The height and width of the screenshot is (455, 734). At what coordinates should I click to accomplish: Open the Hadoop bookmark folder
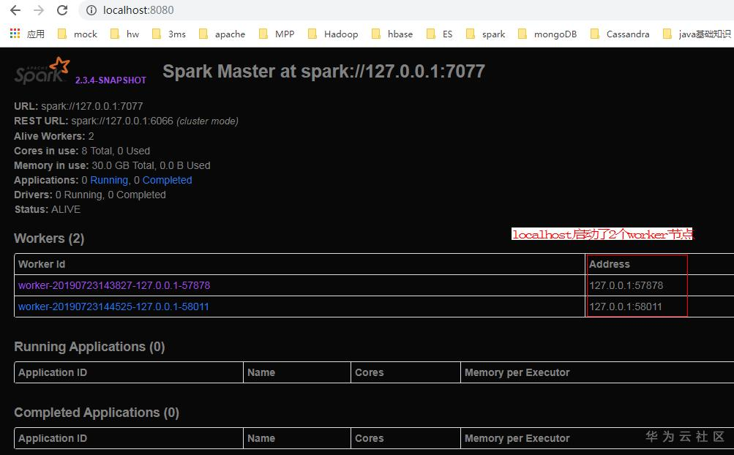click(333, 34)
